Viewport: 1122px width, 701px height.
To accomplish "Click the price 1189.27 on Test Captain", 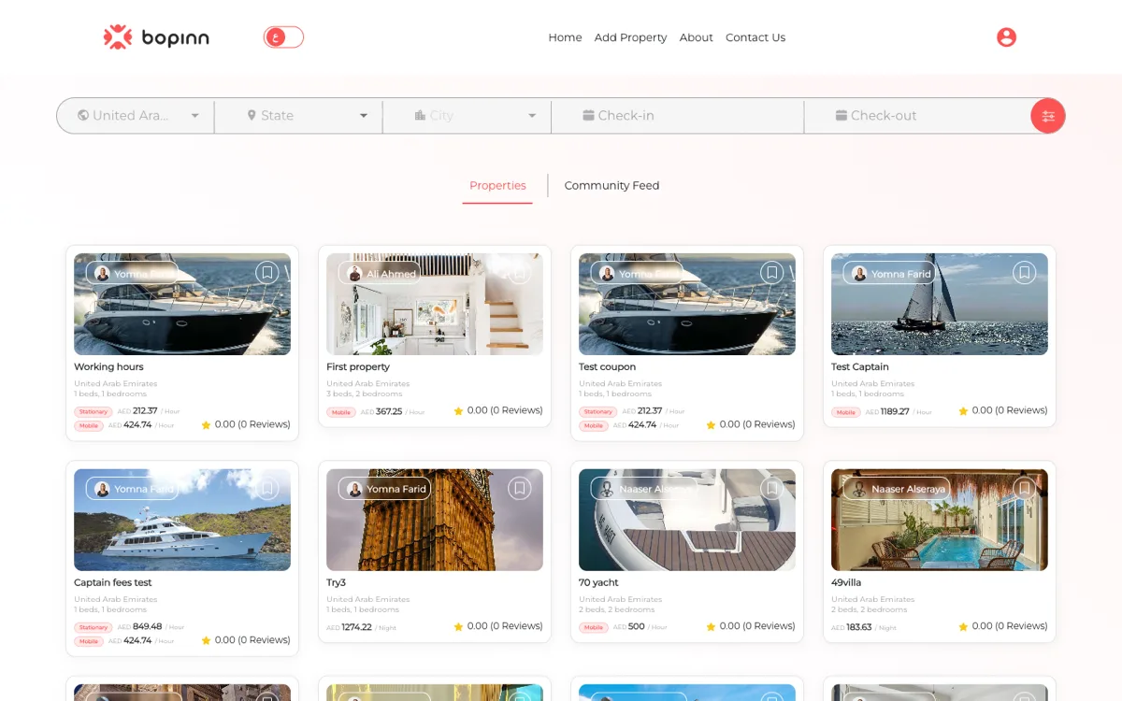I will (x=895, y=411).
